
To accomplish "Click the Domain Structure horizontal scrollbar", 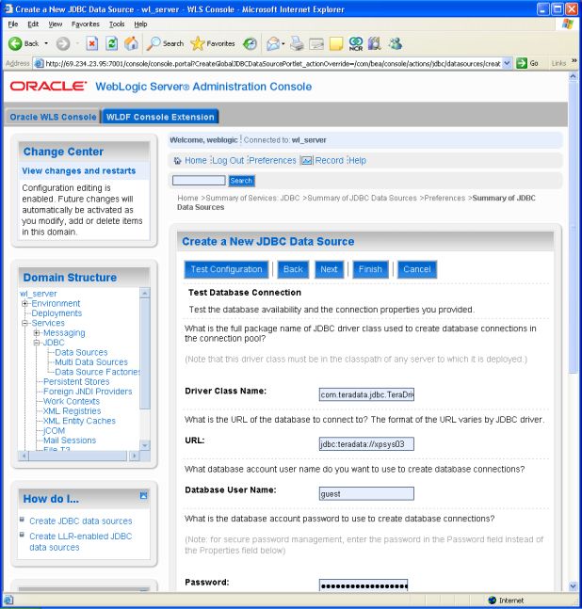I will [79, 456].
